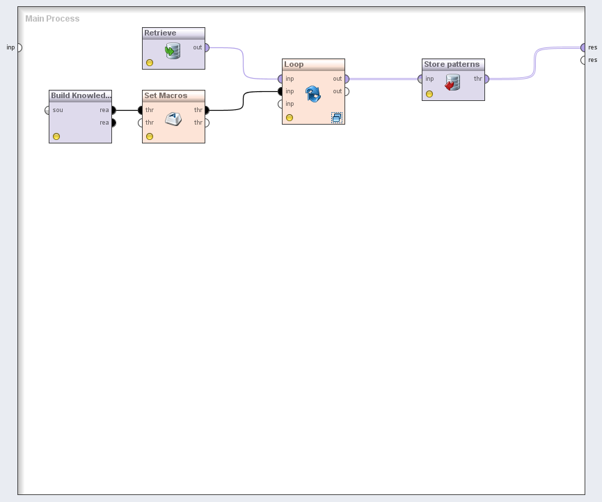This screenshot has height=502, width=602.
Task: Select the Store patterns operator title bar
Action: tap(452, 64)
